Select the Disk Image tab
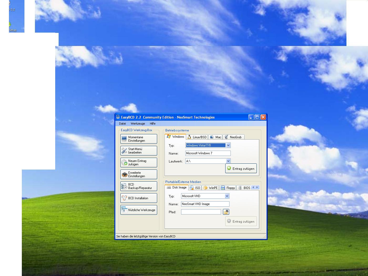The image size is (368, 276). pyautogui.click(x=176, y=187)
